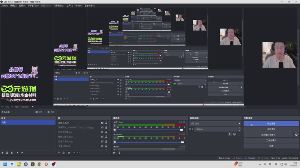Move the source up in the Sources panel
Image resolution: width=300 pixels, height=168 pixels.
click(x=74, y=153)
